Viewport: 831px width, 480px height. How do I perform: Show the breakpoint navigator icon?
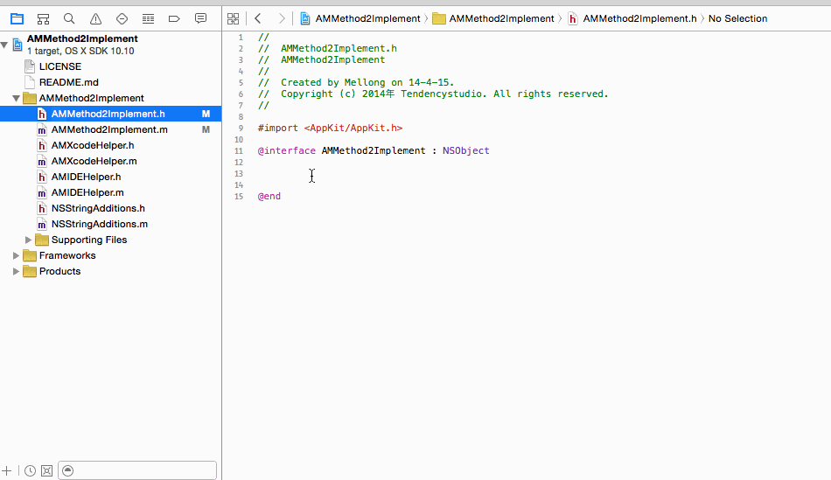click(x=174, y=18)
